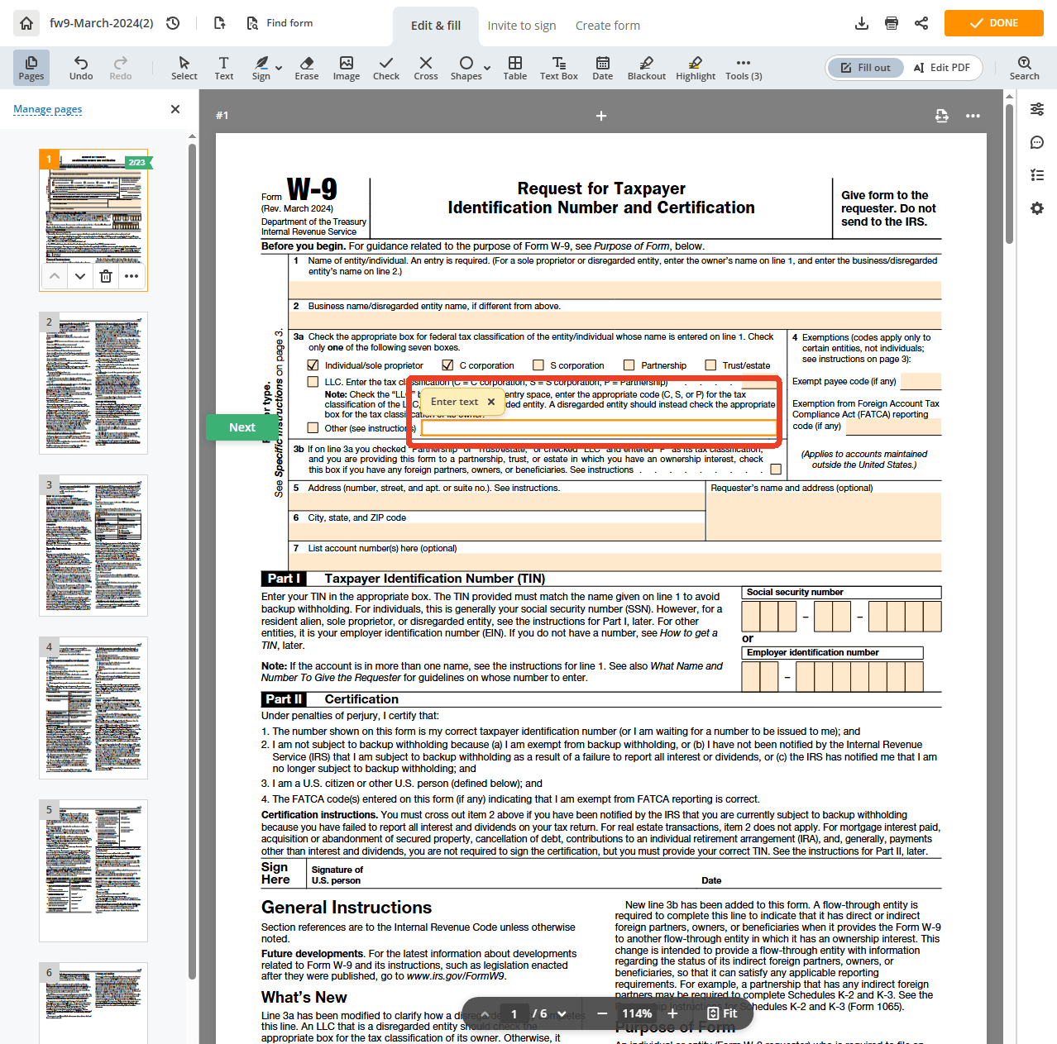
Task: Select the Text Box tool
Action: pos(559,67)
